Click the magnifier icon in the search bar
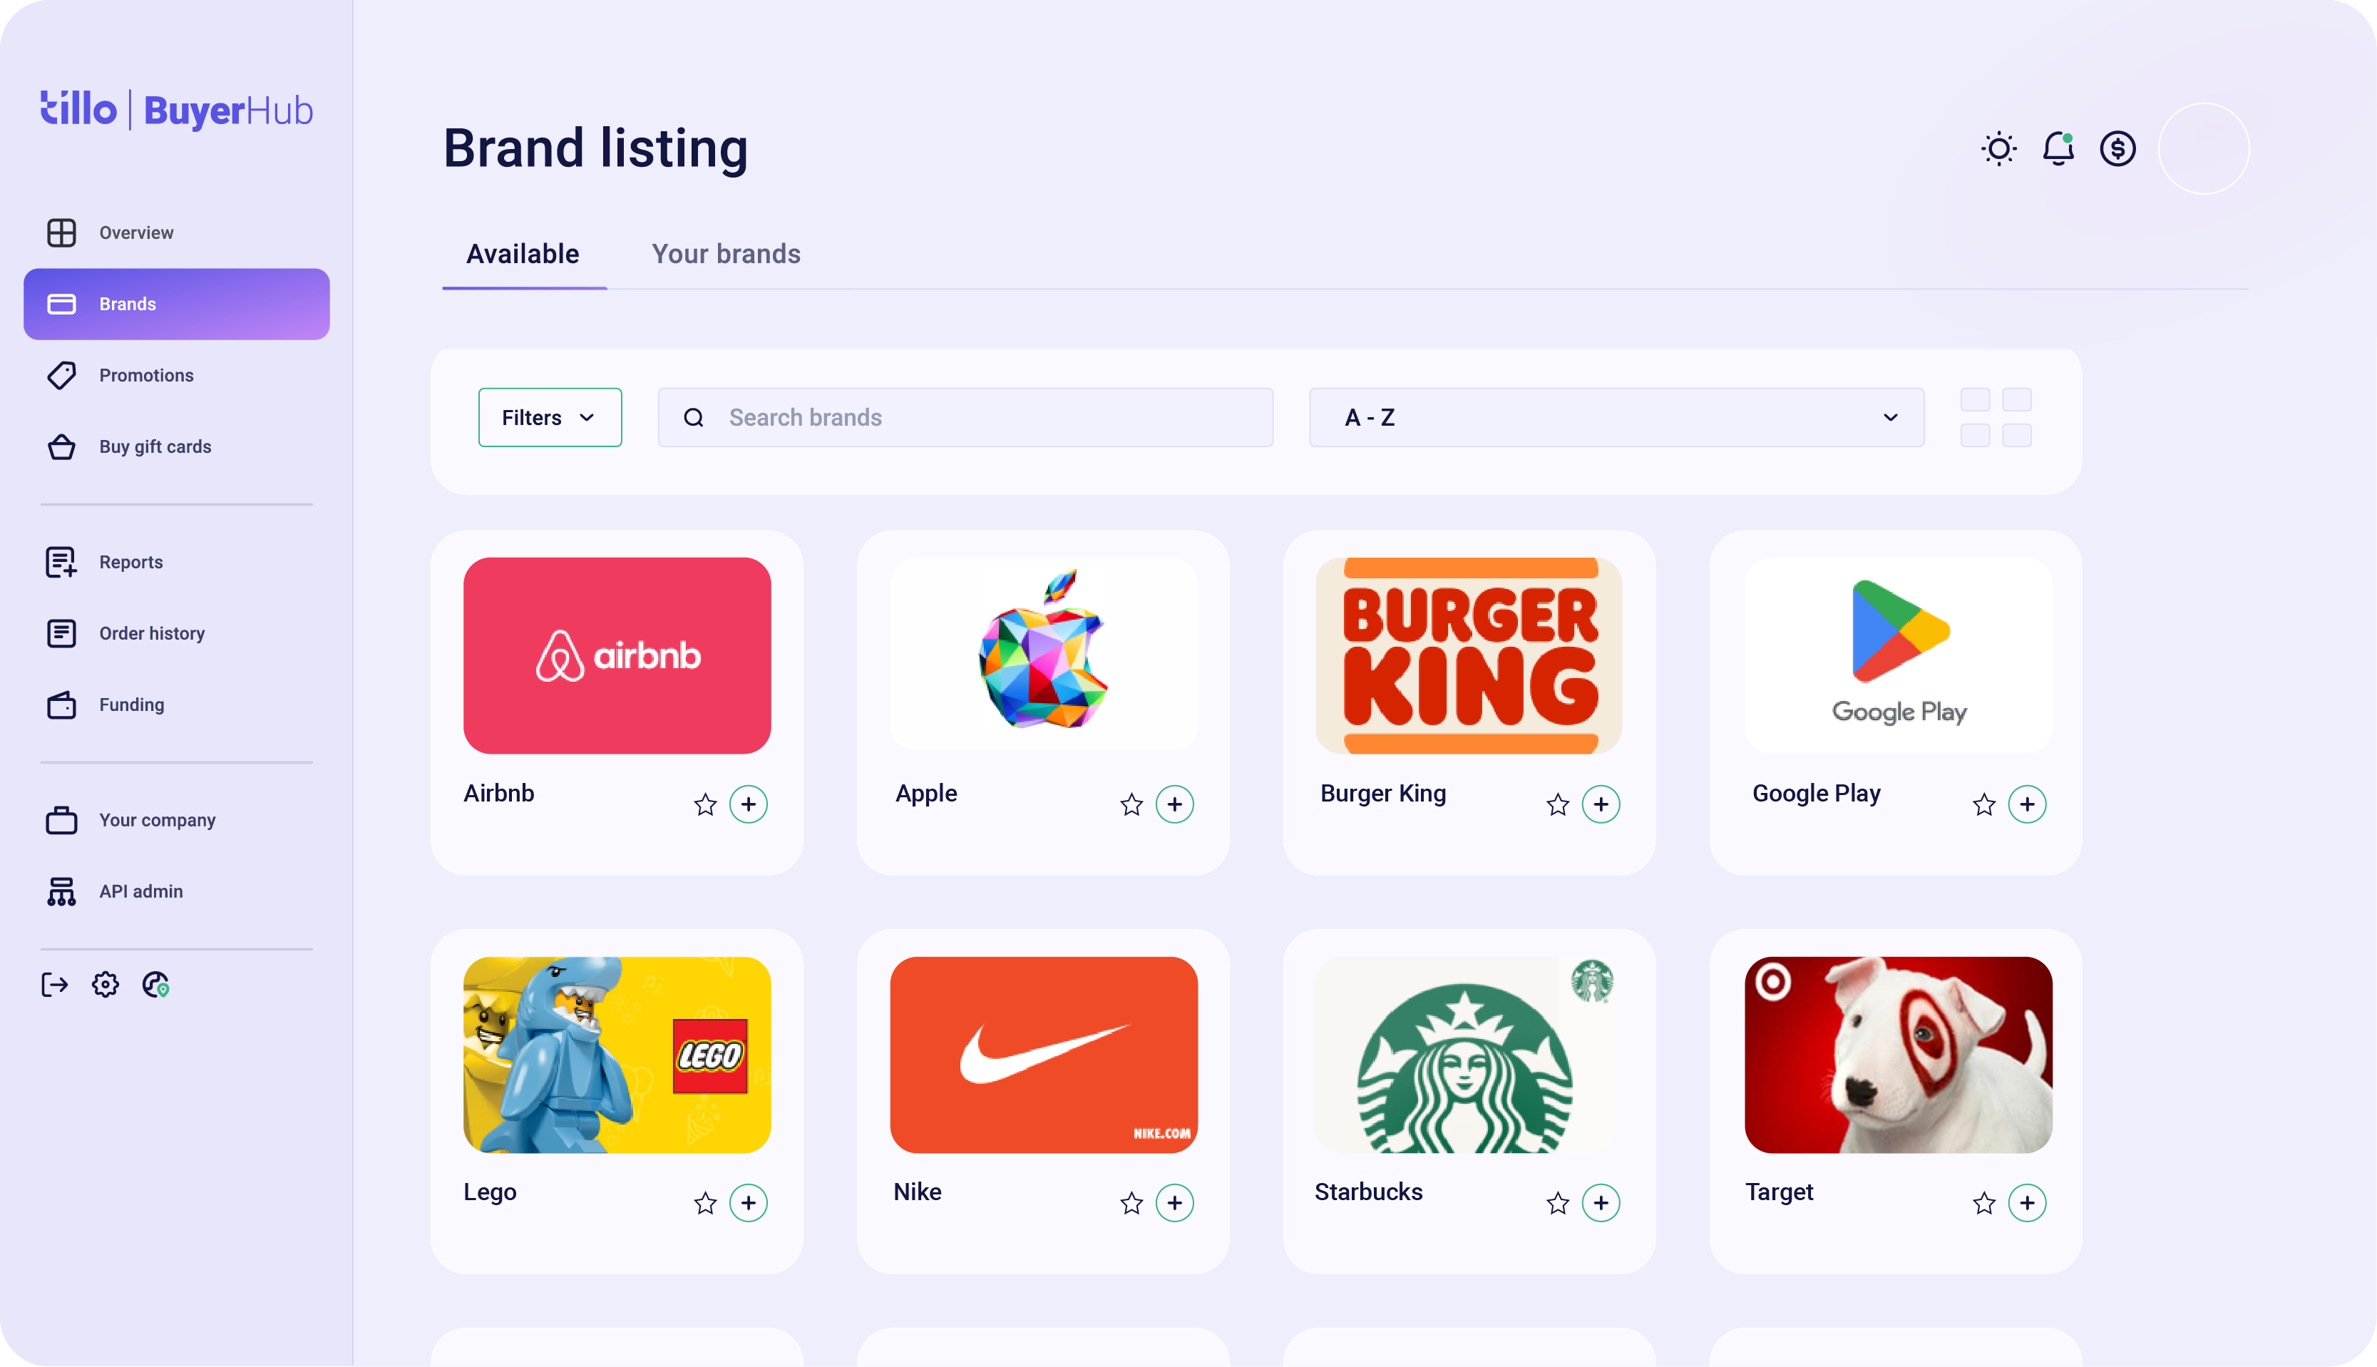The image size is (2377, 1367). (694, 417)
